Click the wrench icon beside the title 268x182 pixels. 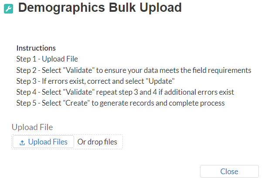coord(8,8)
